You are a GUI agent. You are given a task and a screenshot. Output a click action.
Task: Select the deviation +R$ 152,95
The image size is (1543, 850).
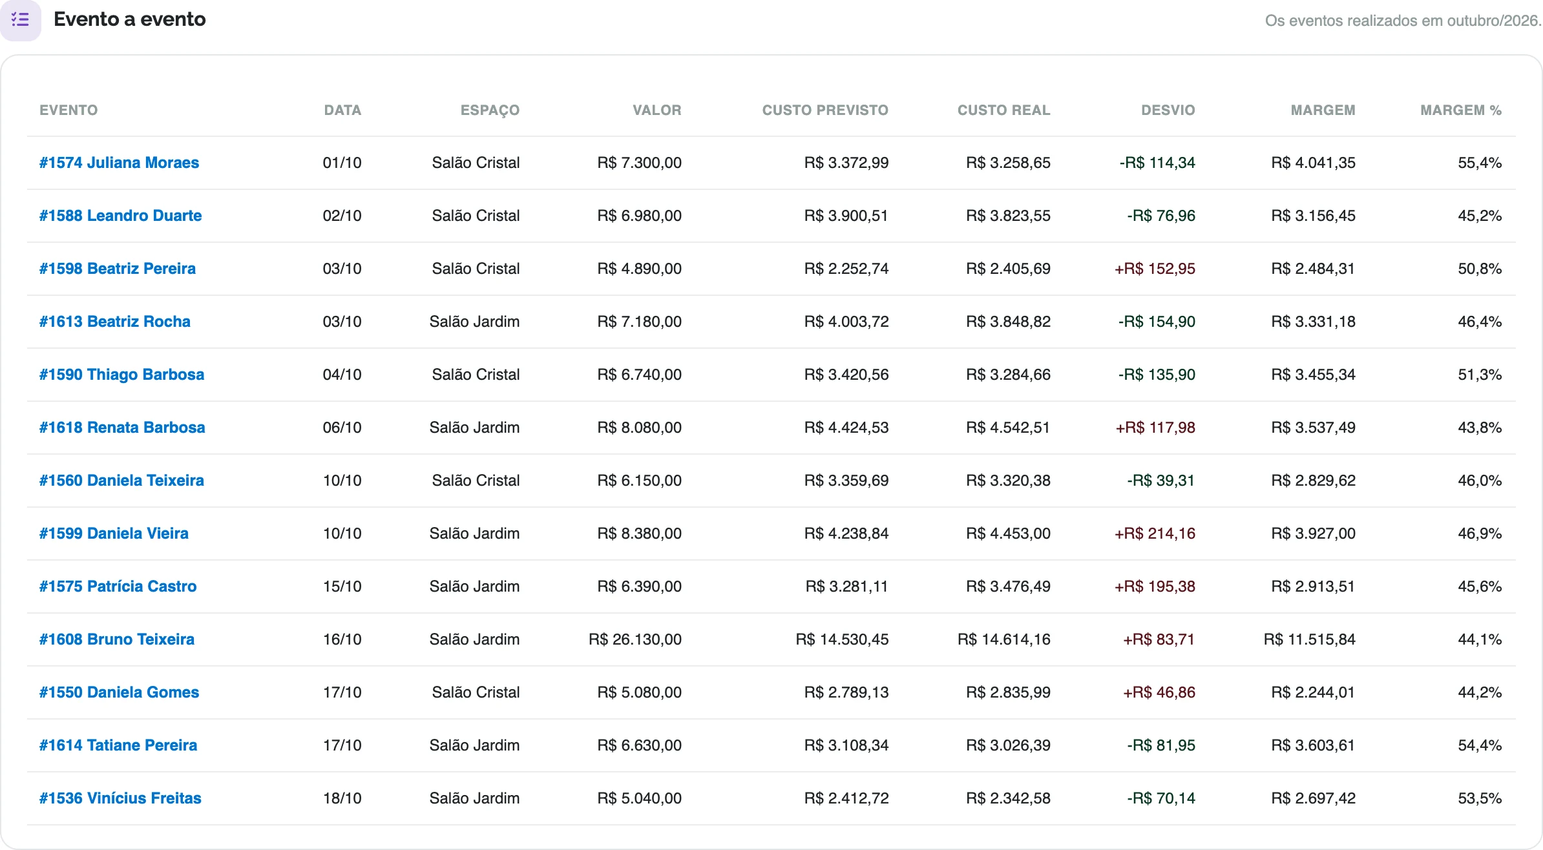point(1155,269)
